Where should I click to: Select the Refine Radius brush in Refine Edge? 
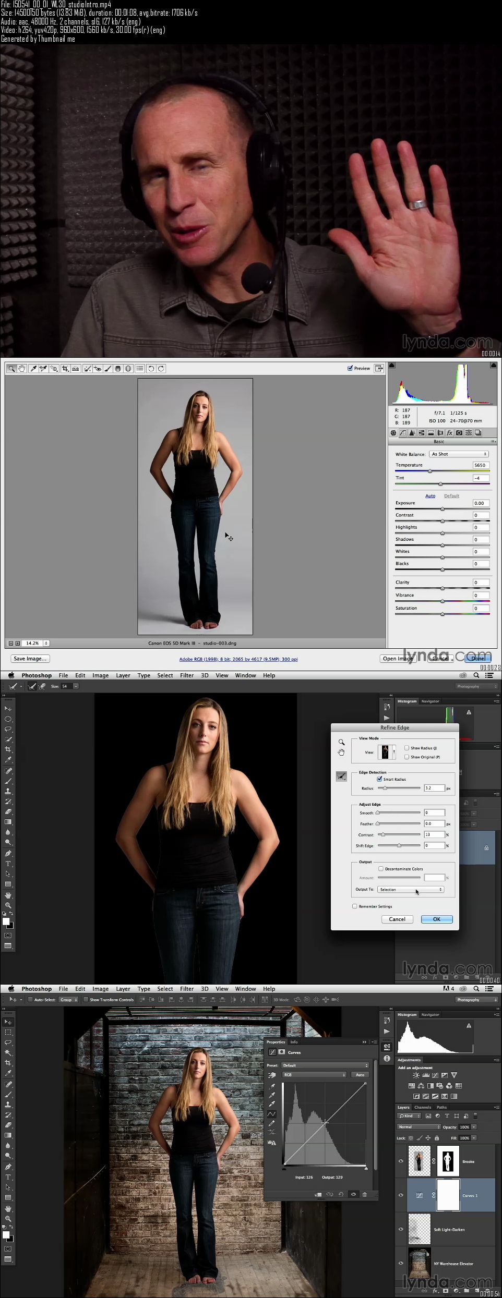341,777
